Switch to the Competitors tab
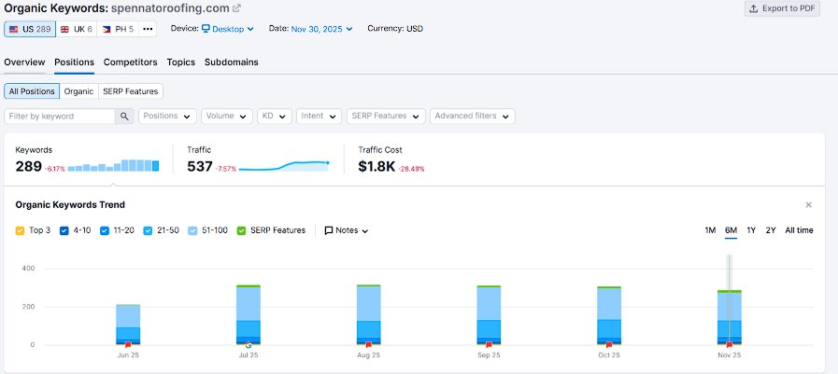This screenshot has height=374, width=838. click(131, 62)
